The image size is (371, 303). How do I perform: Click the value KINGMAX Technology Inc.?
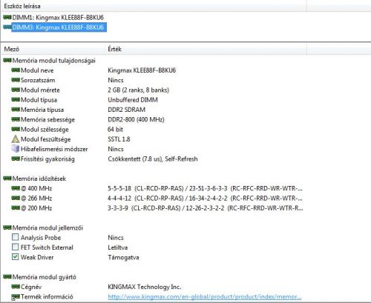pyautogui.click(x=145, y=287)
